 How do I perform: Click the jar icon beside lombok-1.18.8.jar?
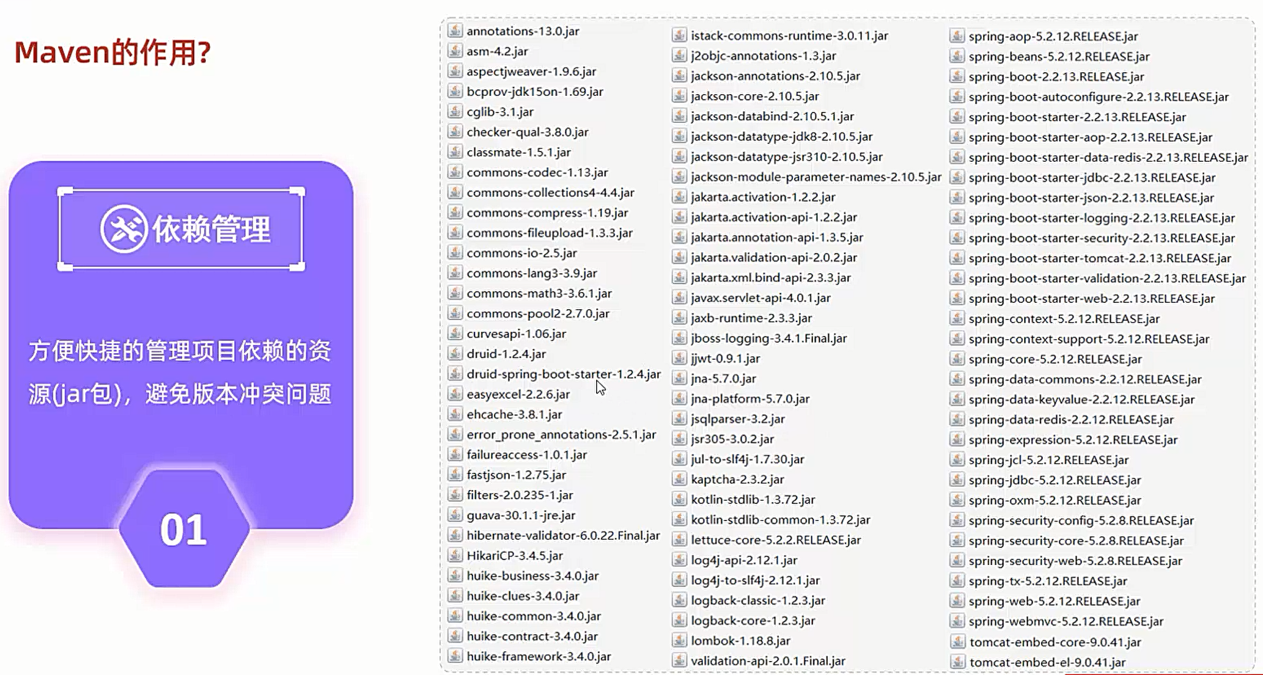(x=679, y=640)
